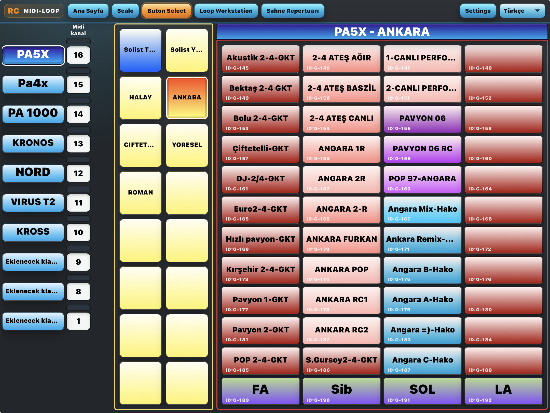
Task: Select the CIFTET... category pad
Action: click(141, 145)
